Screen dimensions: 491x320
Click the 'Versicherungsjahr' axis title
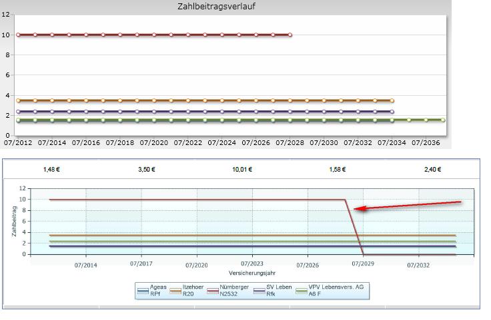[252, 273]
